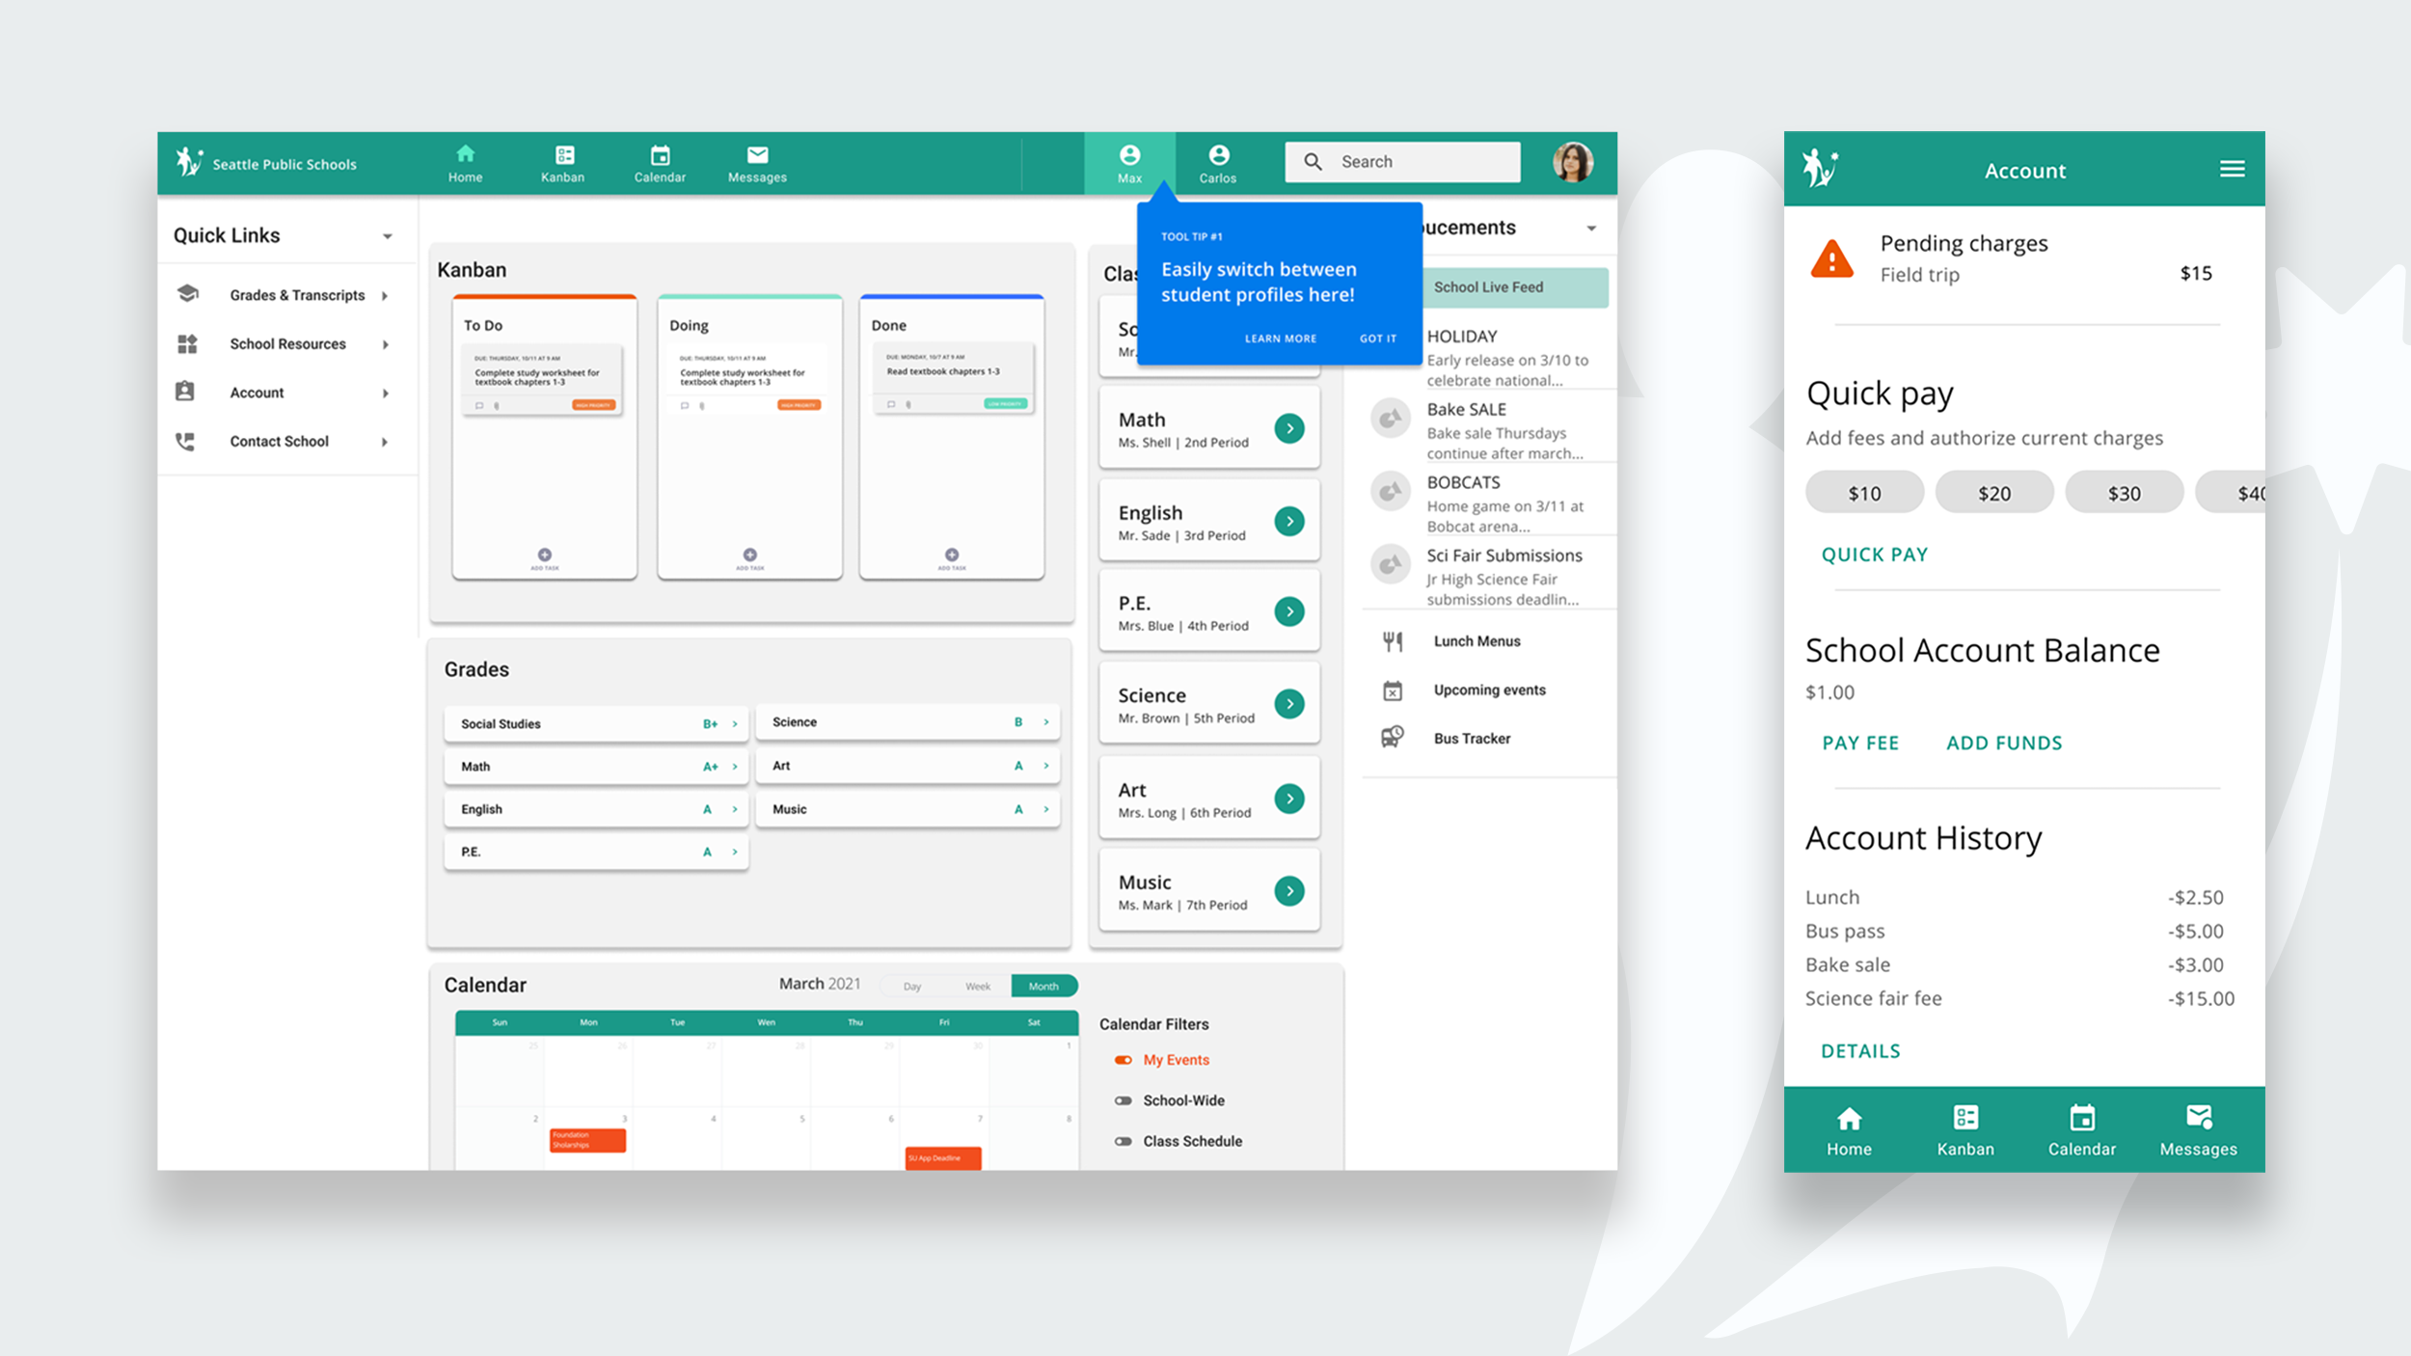2411x1356 pixels.
Task: Add a task in the To Do column
Action: point(545,558)
